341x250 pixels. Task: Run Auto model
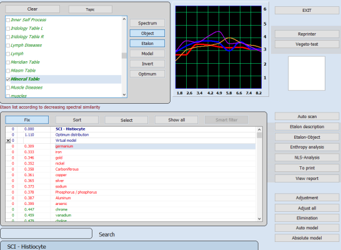click(x=307, y=227)
